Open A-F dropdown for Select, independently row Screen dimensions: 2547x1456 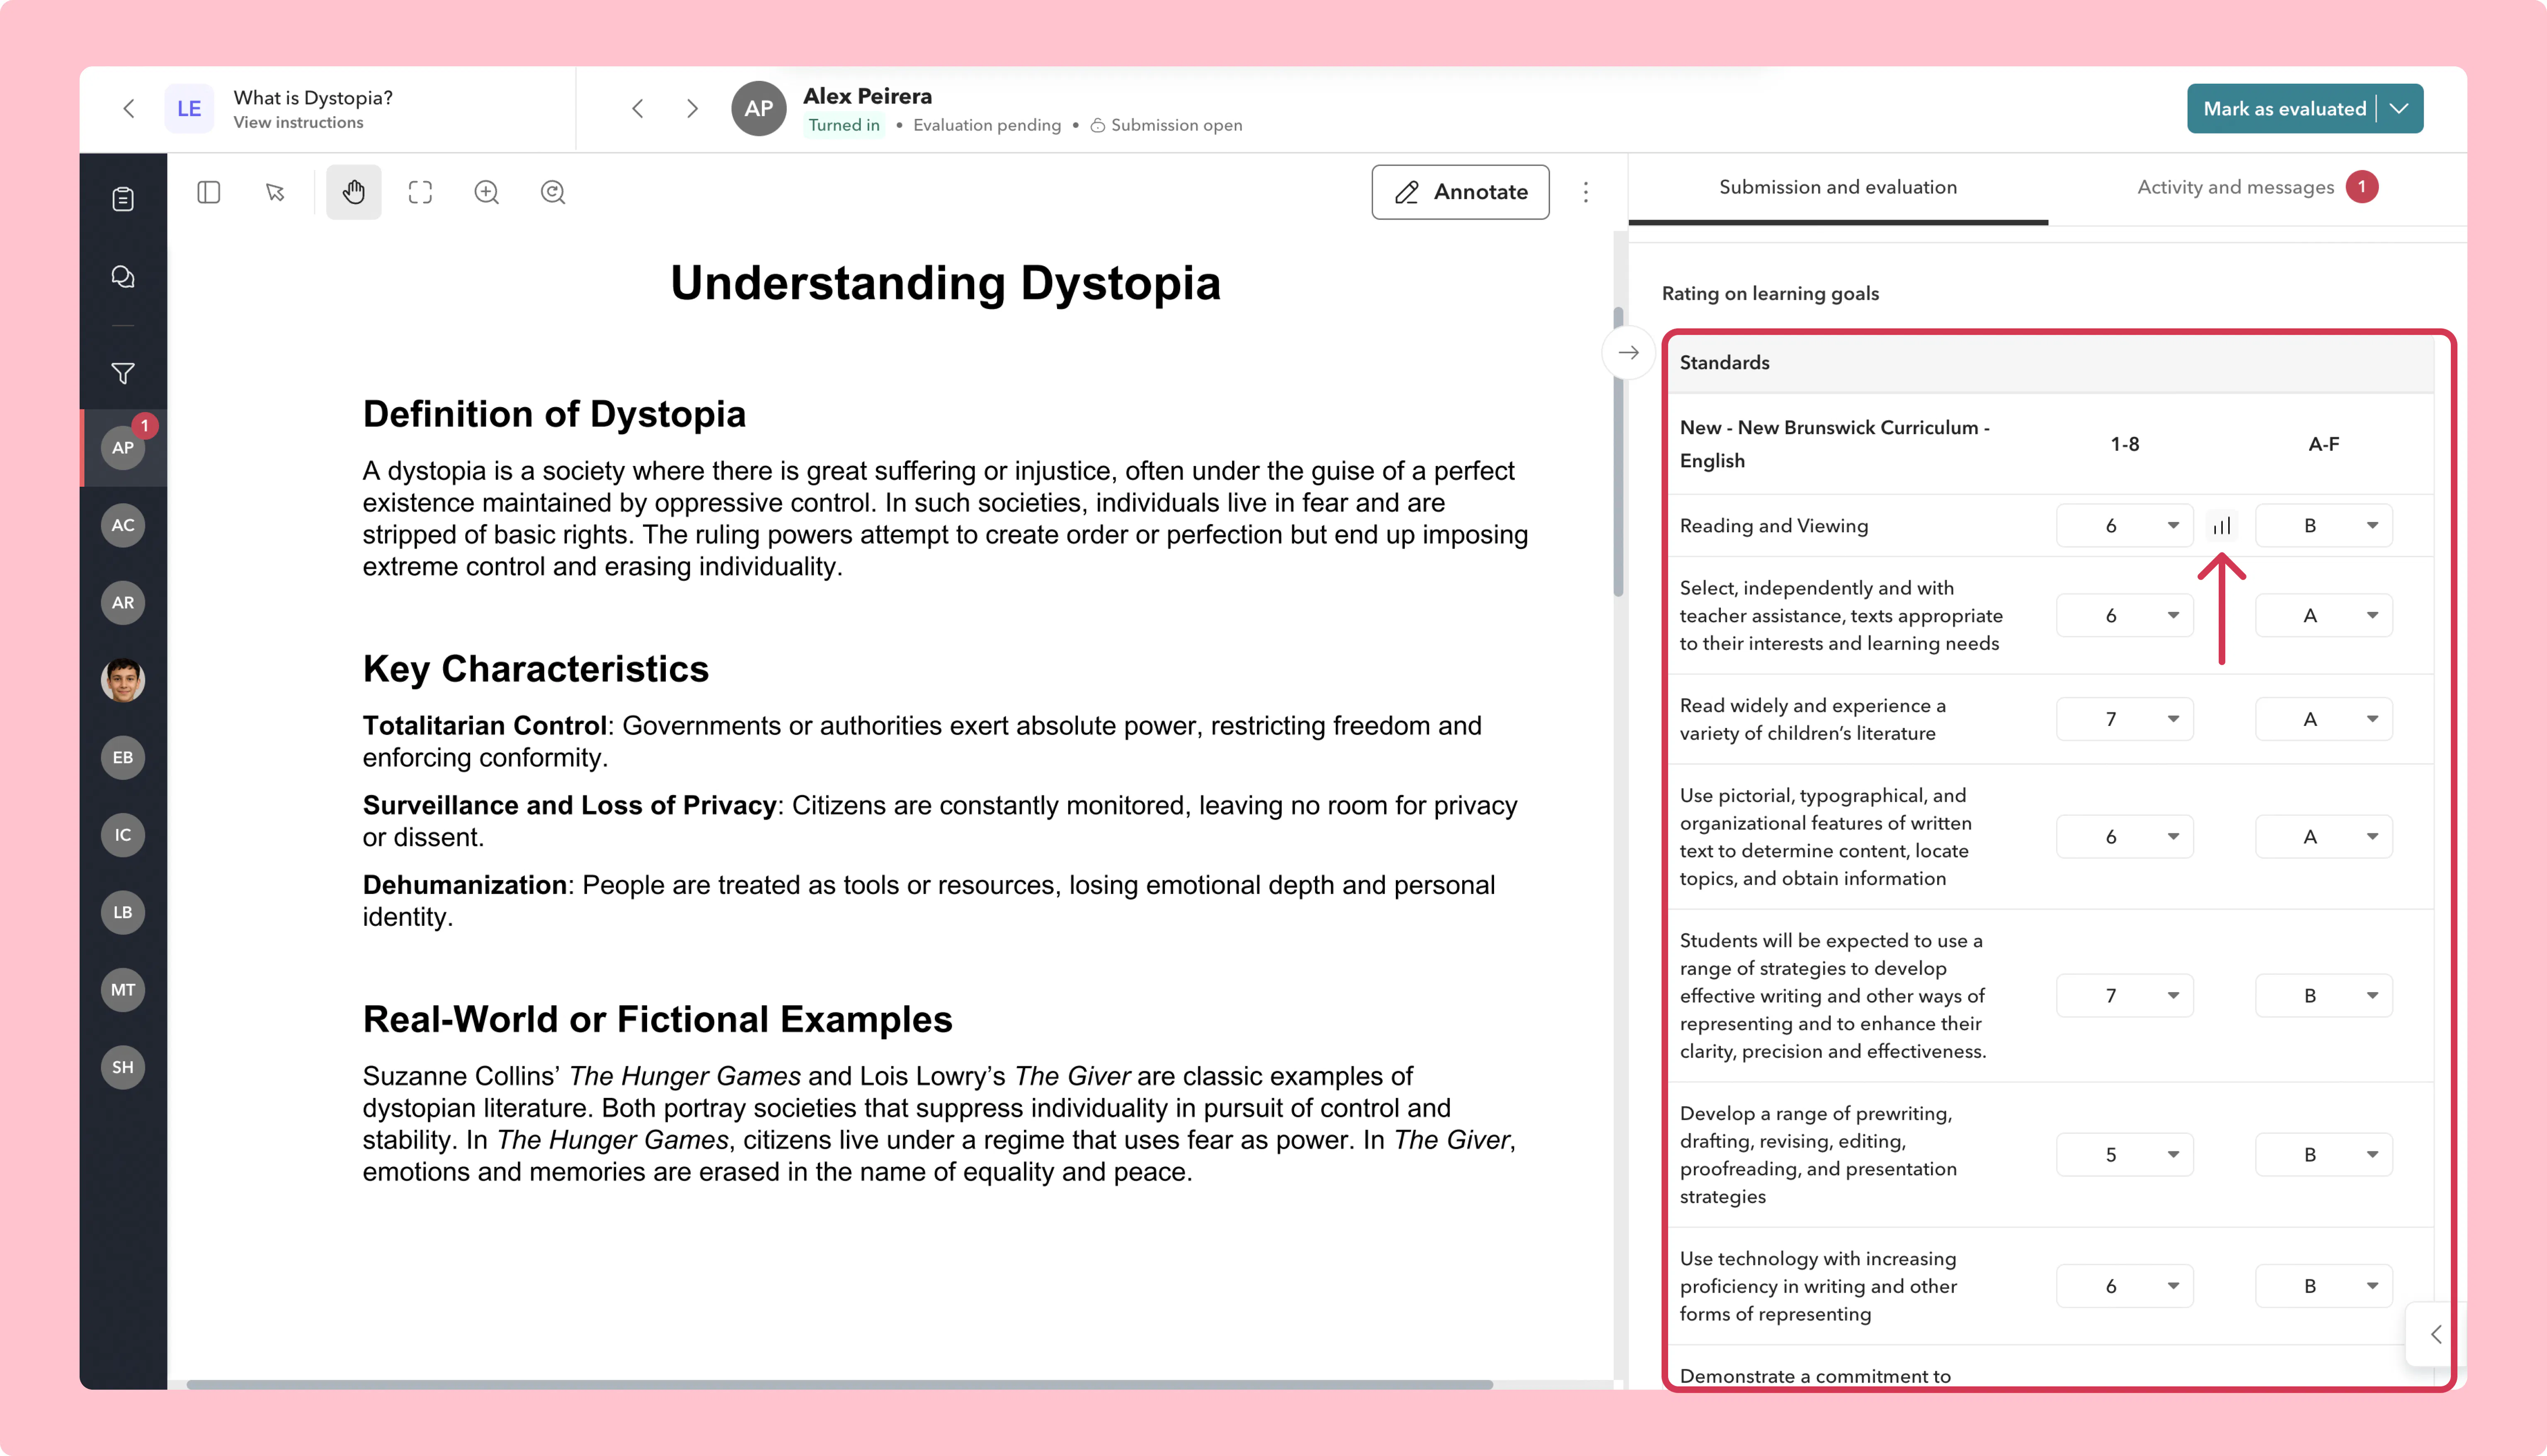[x=2324, y=616]
